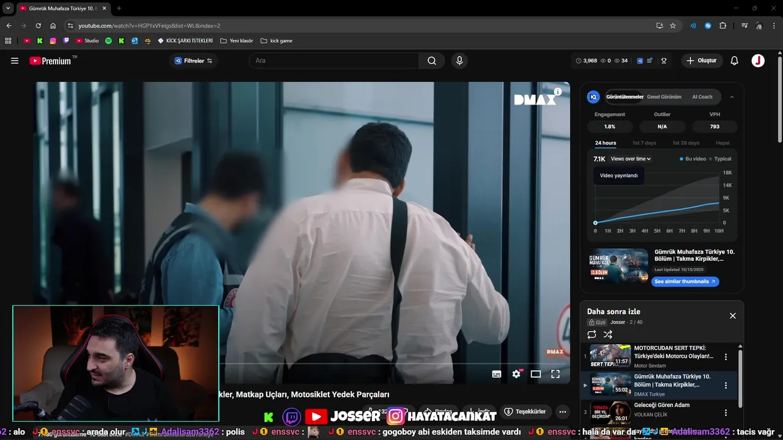Open the KİCK ŞARKI İSTEKLERİ bookmark

[x=185, y=41]
